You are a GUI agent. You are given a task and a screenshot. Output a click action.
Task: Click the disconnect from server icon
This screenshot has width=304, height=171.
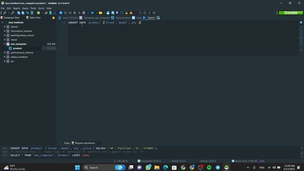[13, 13]
